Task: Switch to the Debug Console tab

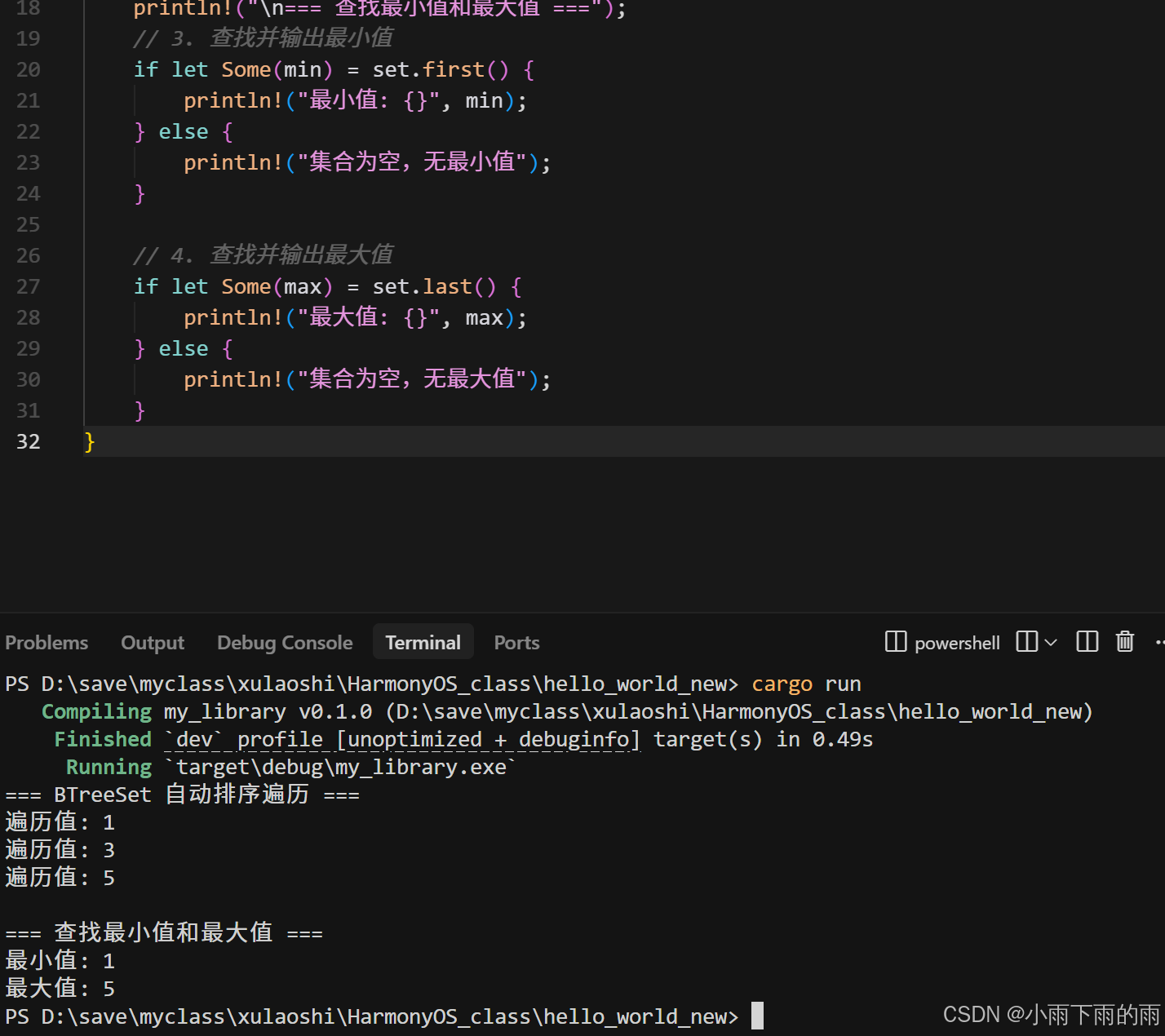Action: click(x=285, y=643)
